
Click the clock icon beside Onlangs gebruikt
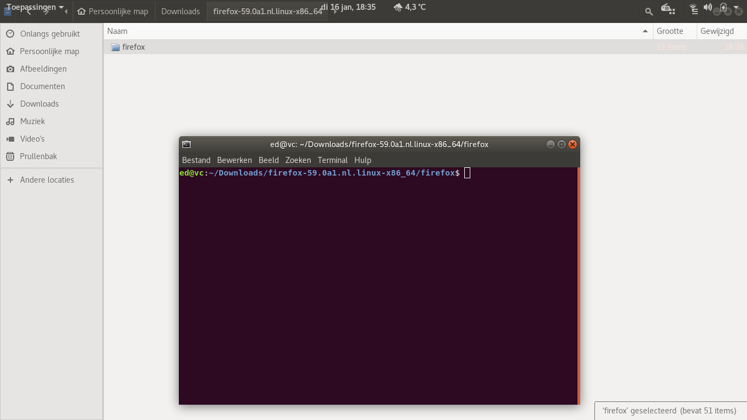[x=10, y=34]
